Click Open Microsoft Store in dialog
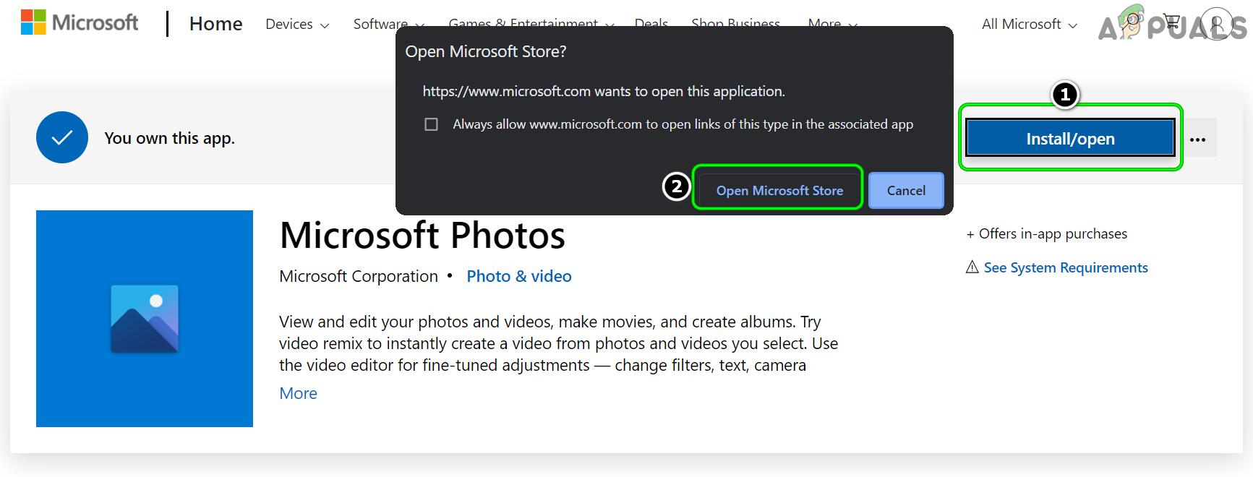 coord(779,190)
